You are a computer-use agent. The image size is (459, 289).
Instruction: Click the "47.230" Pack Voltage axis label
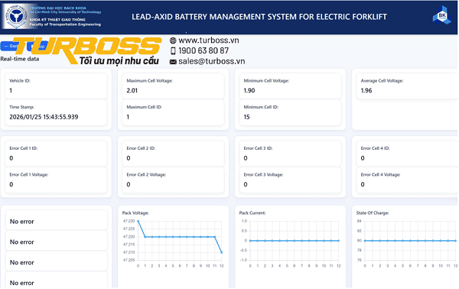pos(129,221)
